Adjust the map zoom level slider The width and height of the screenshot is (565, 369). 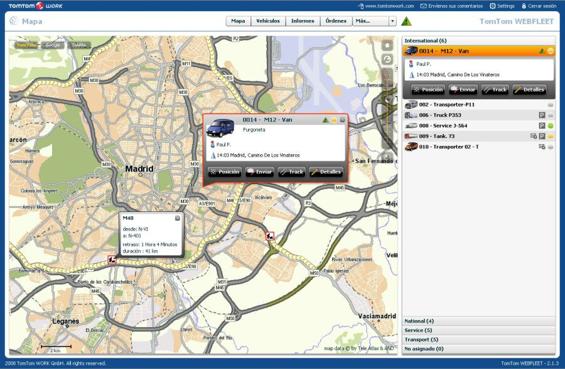[x=387, y=99]
